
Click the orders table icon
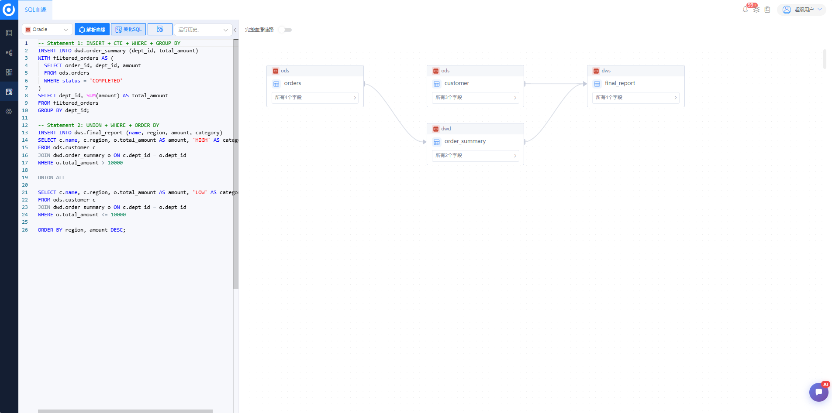tap(276, 84)
